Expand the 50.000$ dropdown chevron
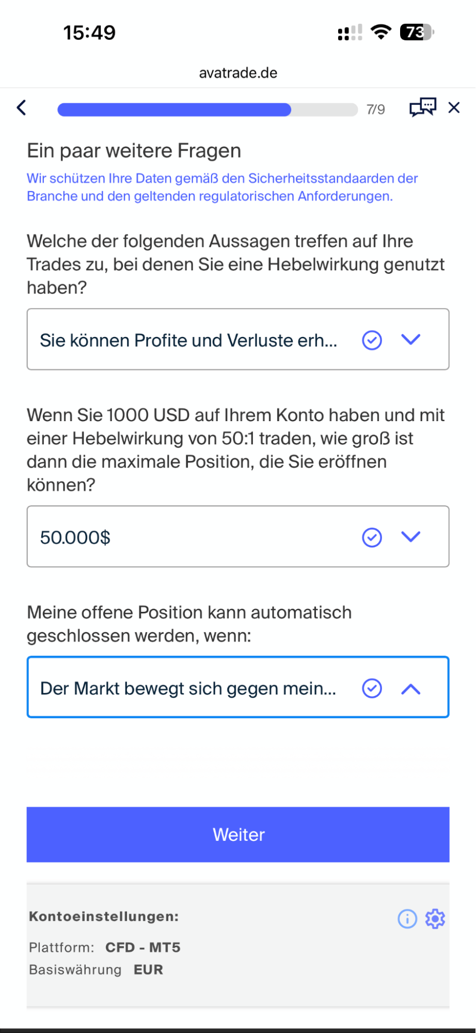The height and width of the screenshot is (1033, 476). [x=411, y=537]
